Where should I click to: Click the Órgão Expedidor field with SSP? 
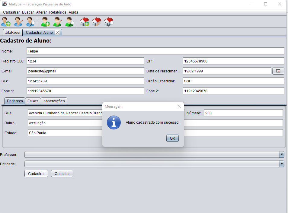coord(234,81)
